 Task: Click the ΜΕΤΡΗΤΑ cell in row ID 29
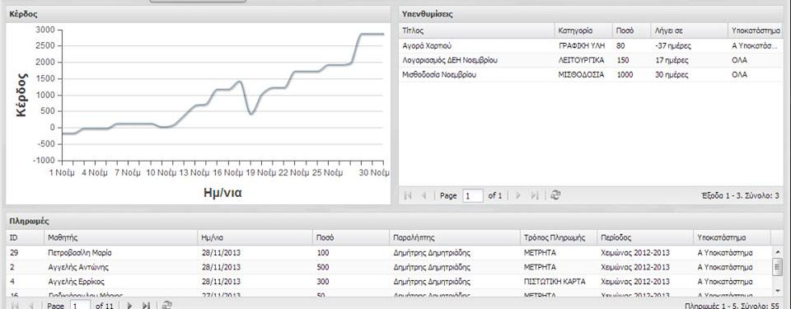pos(540,252)
